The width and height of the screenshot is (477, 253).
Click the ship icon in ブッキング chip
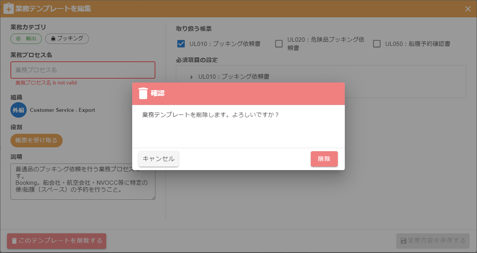(x=53, y=39)
